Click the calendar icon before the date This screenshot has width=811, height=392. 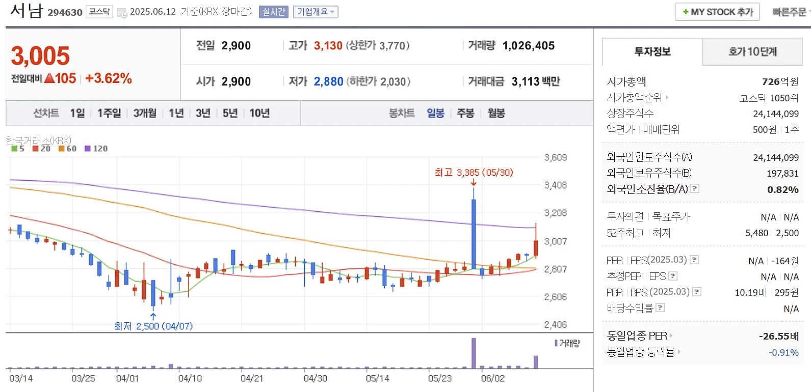[122, 13]
